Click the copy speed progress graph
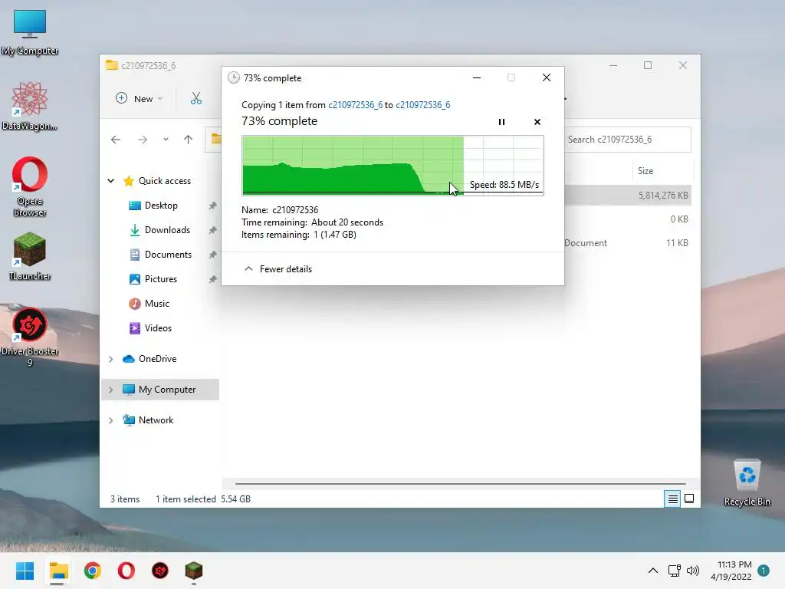This screenshot has height=589, width=785. tap(392, 165)
